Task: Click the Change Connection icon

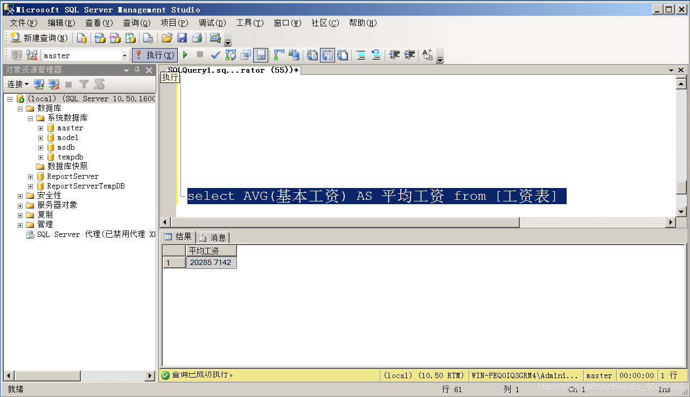Action: [x=32, y=55]
